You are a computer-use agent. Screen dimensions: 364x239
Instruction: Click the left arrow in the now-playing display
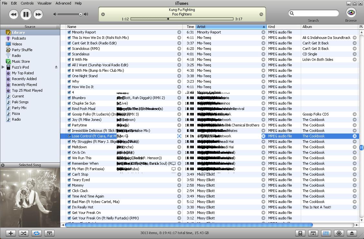tap(103, 14)
